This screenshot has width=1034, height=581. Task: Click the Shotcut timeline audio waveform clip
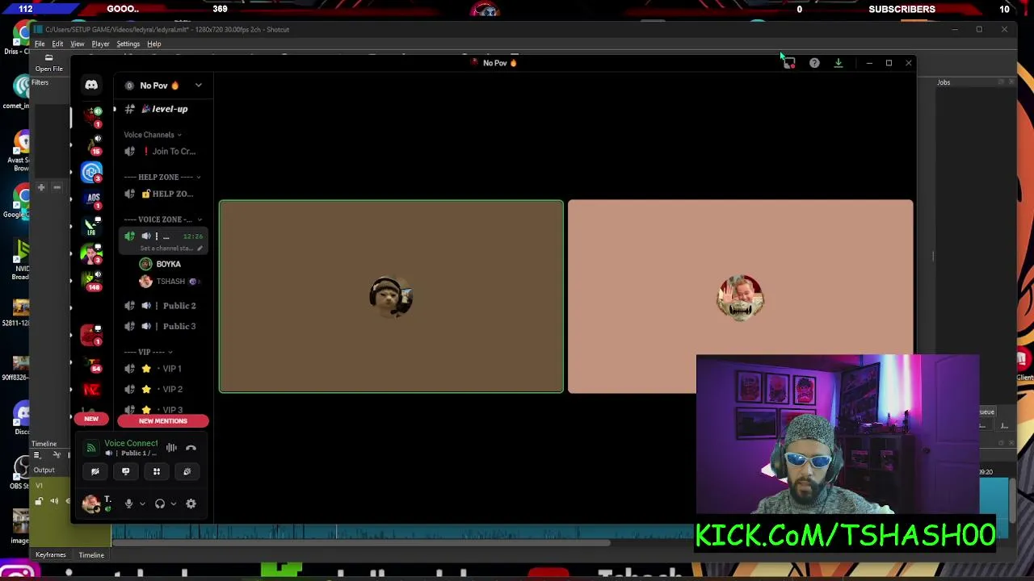click(x=404, y=531)
